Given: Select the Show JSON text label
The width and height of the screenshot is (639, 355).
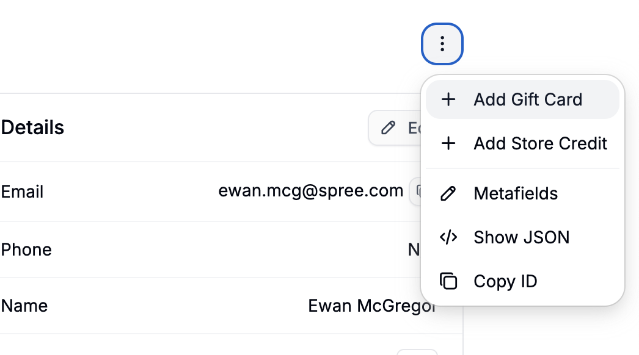Looking at the screenshot, I should coord(521,237).
